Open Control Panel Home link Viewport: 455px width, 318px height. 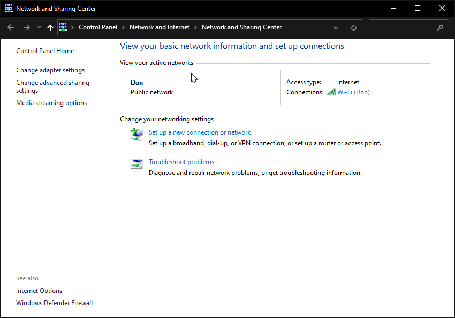pos(45,51)
